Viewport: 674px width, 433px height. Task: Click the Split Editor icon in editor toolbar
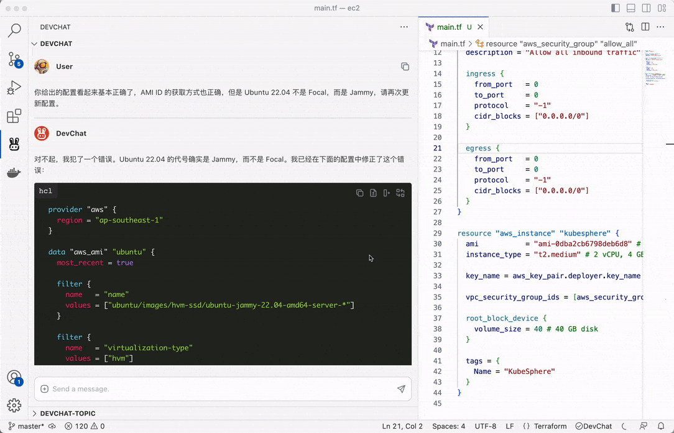coord(645,27)
